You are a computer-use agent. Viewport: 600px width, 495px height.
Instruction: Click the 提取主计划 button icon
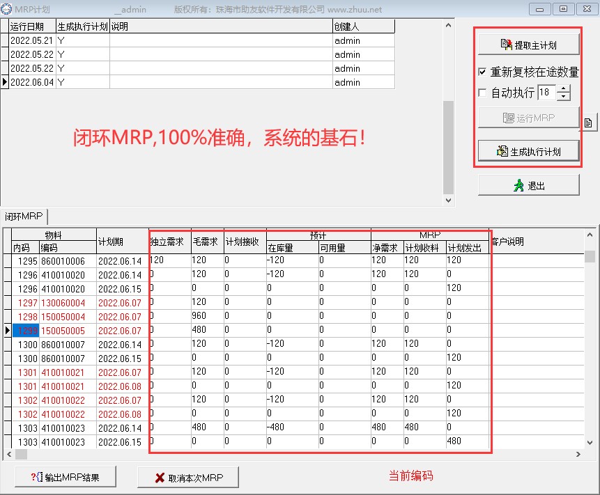[506, 45]
